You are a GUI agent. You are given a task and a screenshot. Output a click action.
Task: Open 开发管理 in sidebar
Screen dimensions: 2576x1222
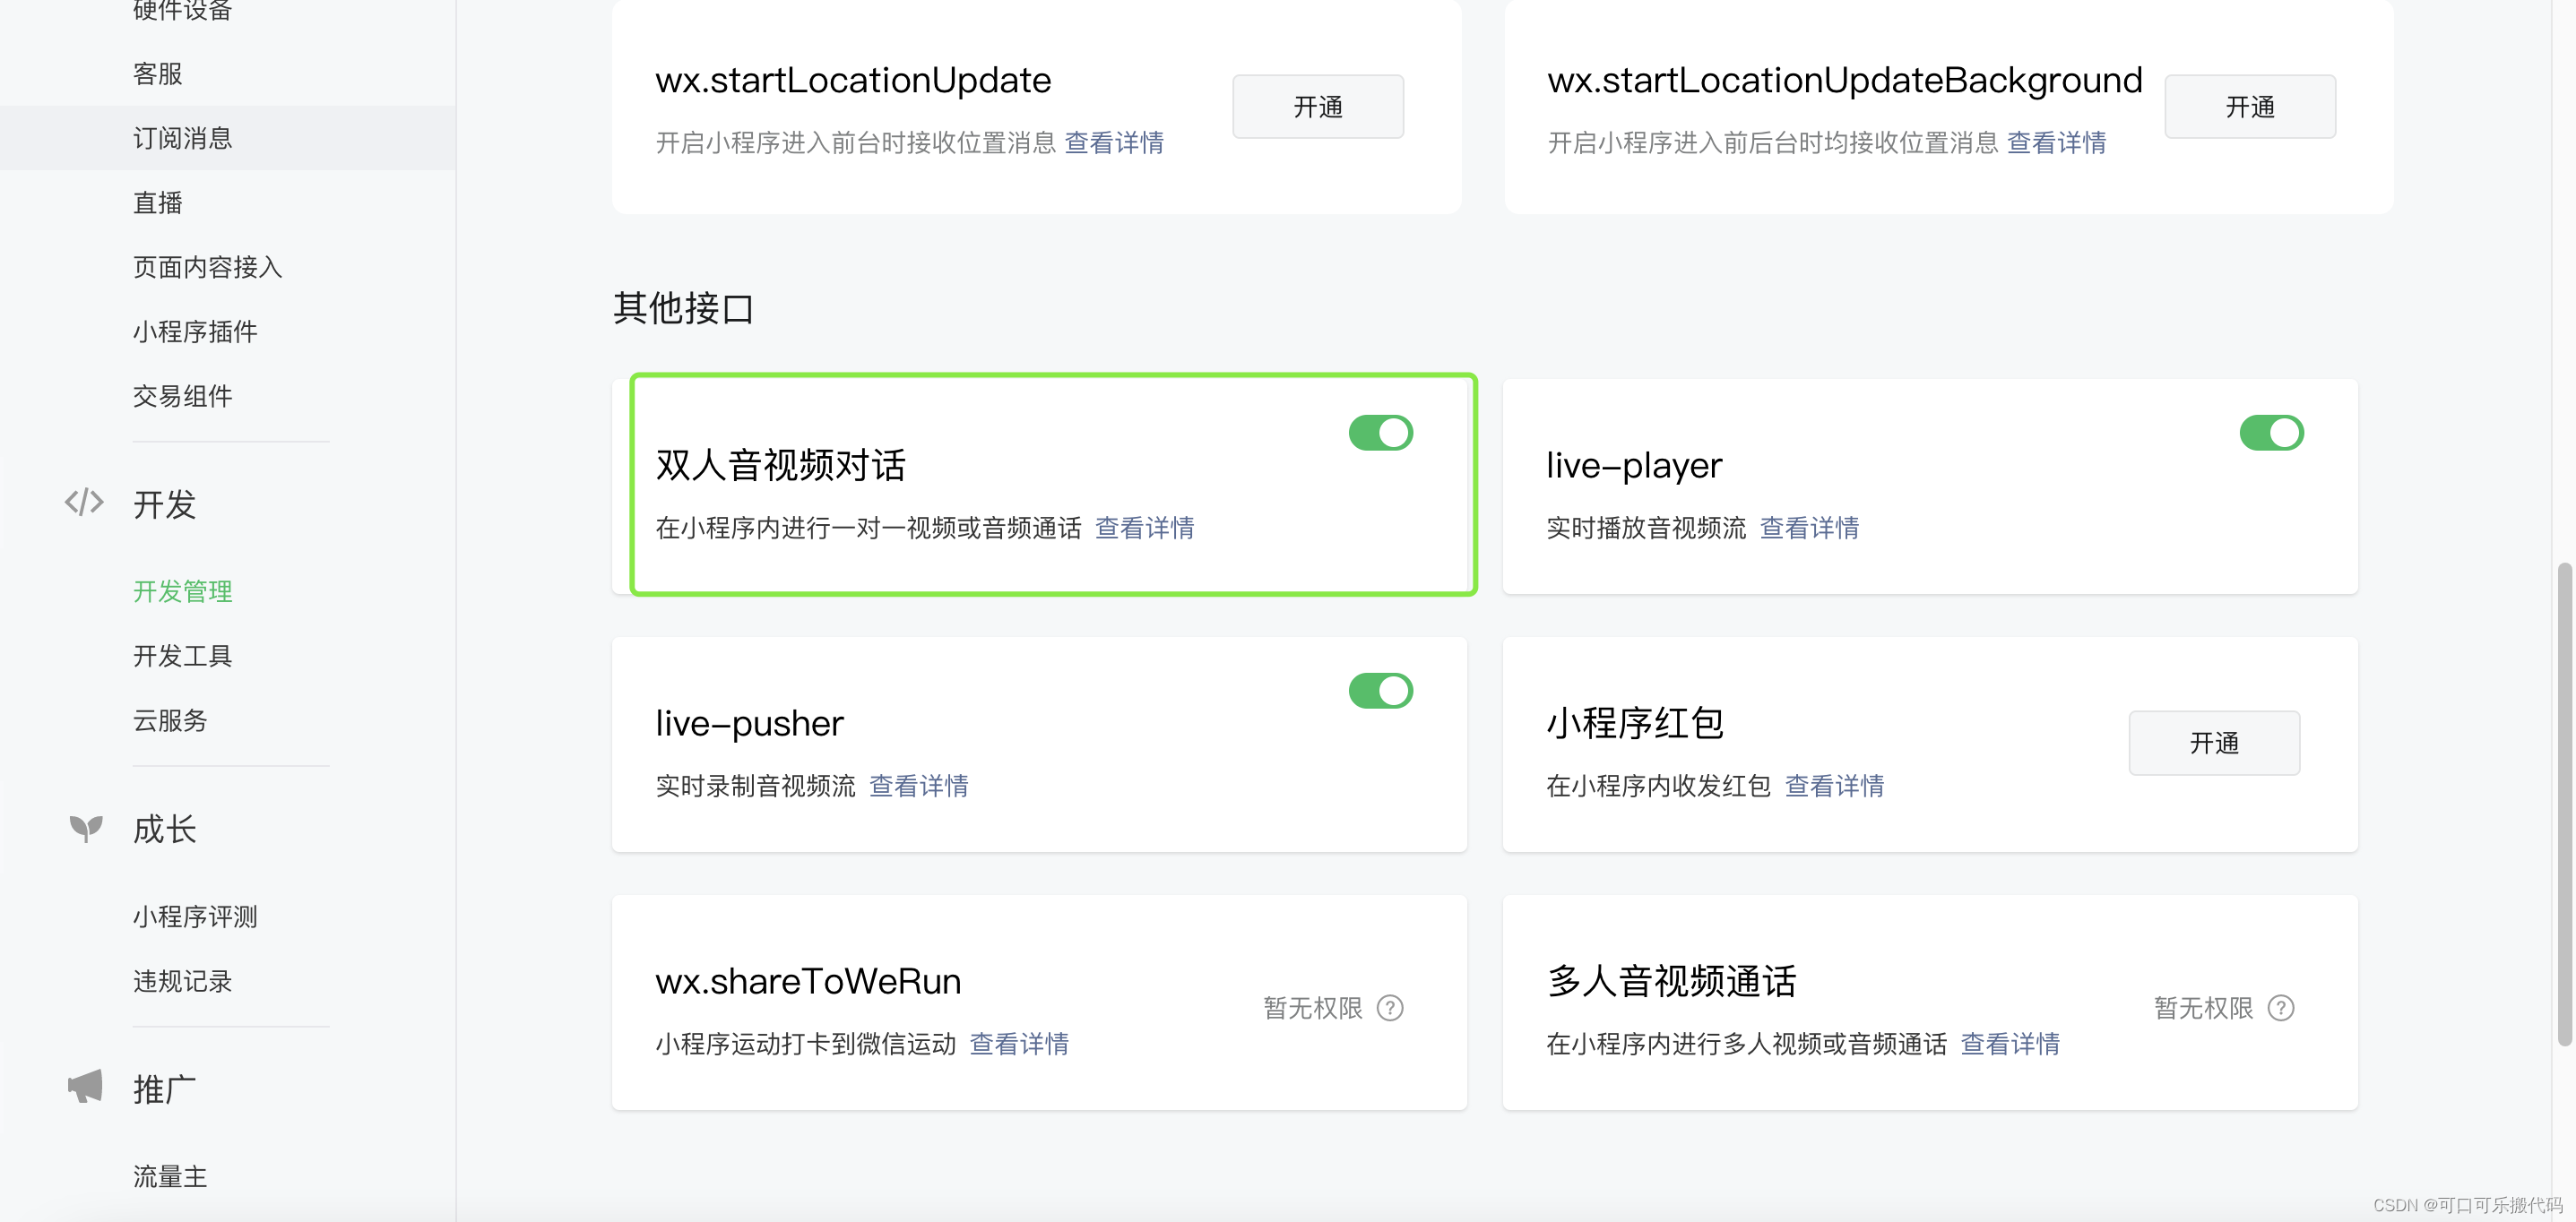[x=183, y=591]
